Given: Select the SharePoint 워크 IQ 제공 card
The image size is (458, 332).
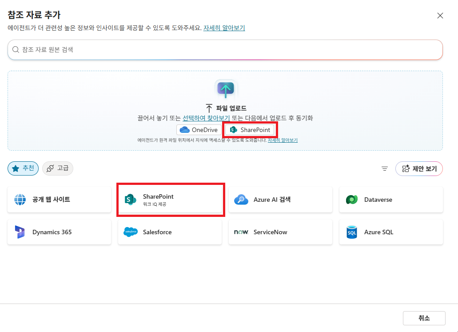Looking at the screenshot, I should (170, 200).
